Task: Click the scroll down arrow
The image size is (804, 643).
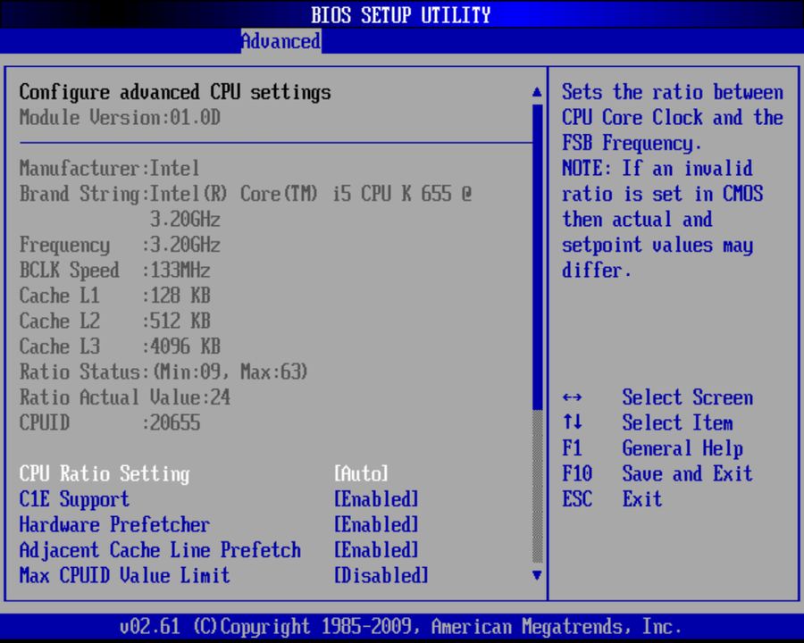Action: point(537,575)
